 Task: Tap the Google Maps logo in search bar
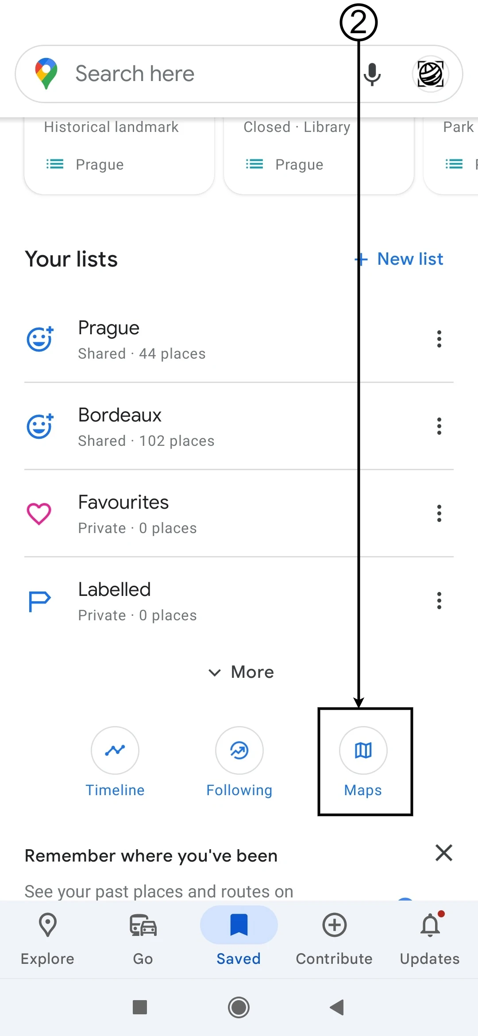(46, 73)
